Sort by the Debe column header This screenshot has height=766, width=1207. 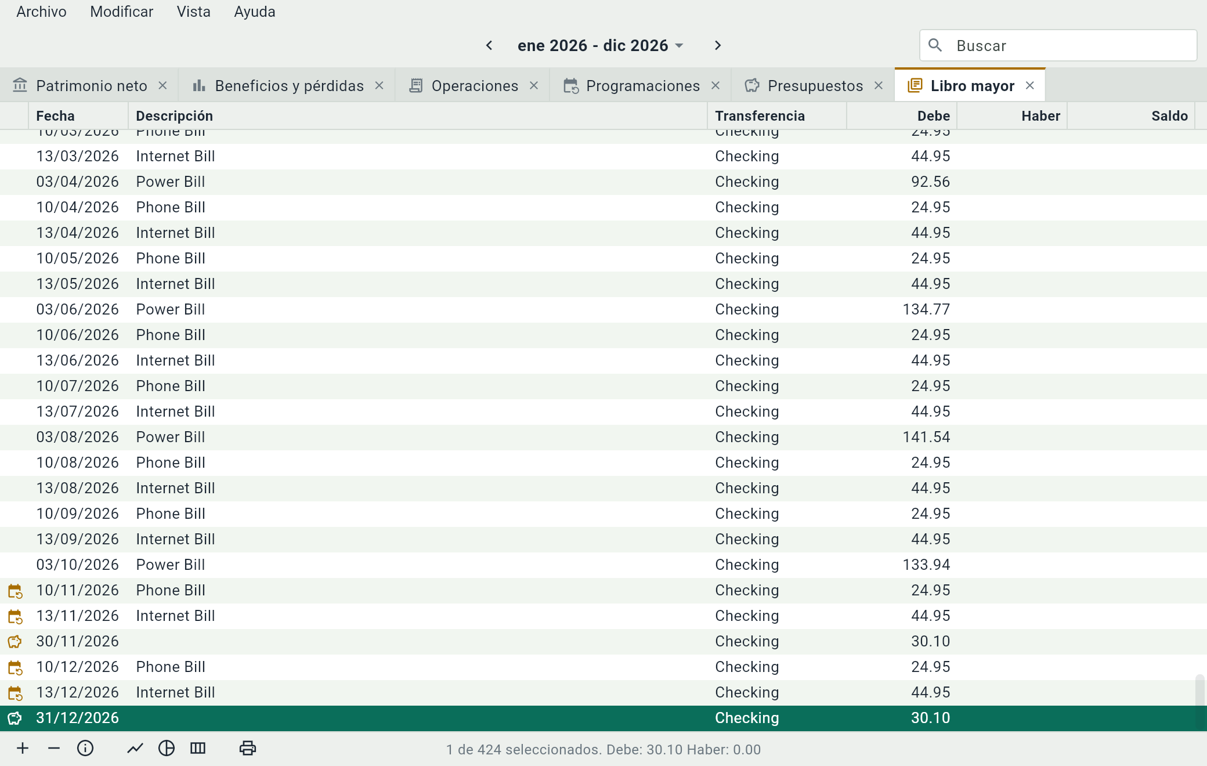(902, 116)
